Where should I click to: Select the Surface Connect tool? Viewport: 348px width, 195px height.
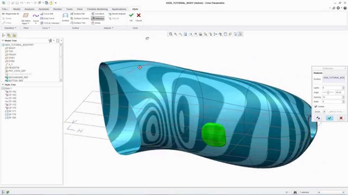pyautogui.click(x=81, y=18)
